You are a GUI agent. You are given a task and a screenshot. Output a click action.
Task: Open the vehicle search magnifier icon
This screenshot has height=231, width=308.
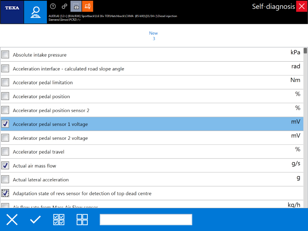coord(35,12)
